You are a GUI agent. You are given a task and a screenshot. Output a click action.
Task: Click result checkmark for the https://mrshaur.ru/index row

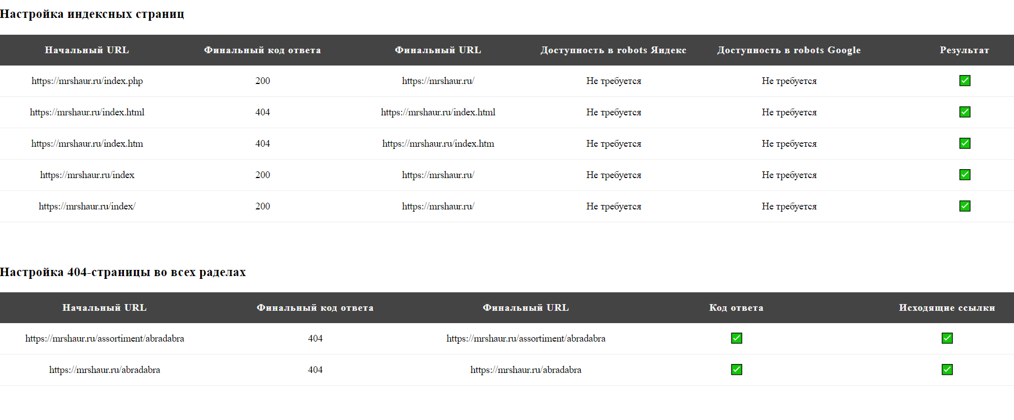964,175
